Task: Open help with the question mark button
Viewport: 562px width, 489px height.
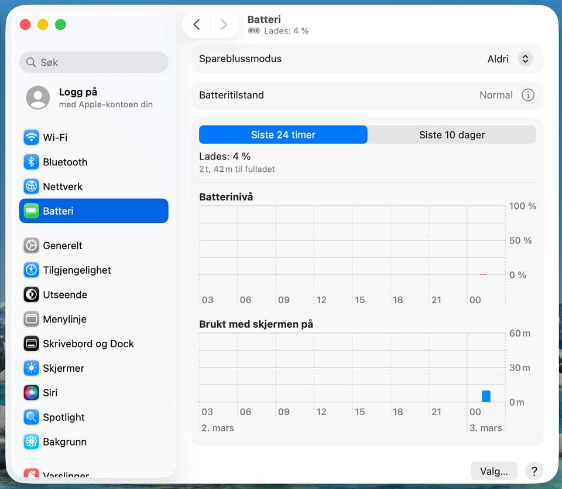Action: [x=533, y=471]
